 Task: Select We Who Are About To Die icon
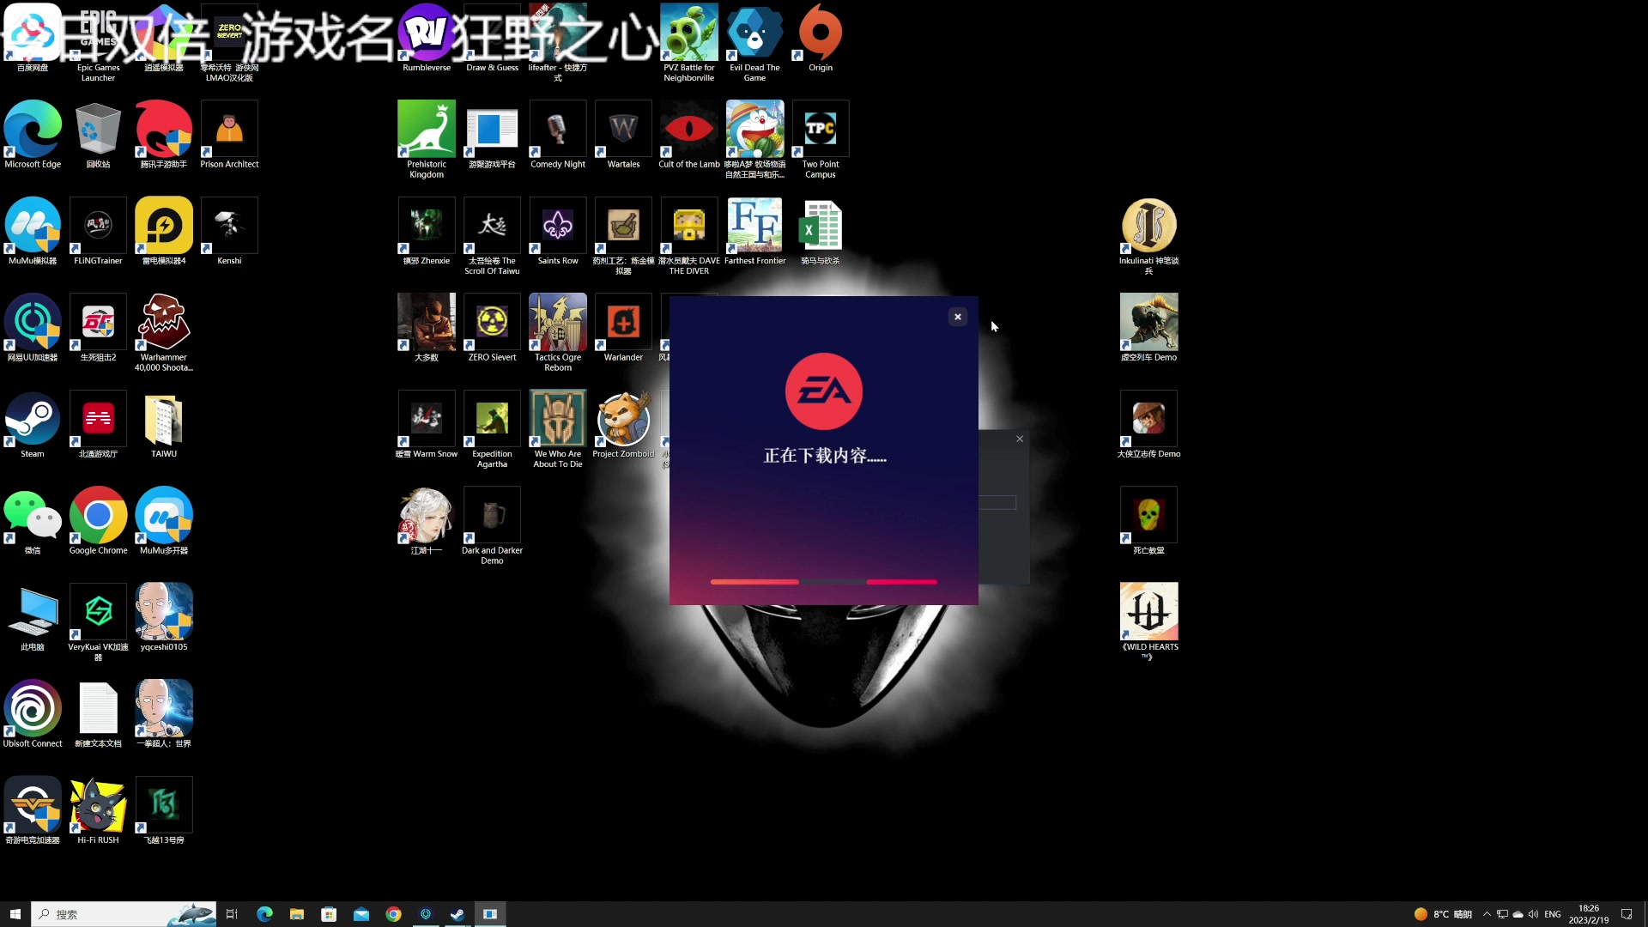coord(558,429)
